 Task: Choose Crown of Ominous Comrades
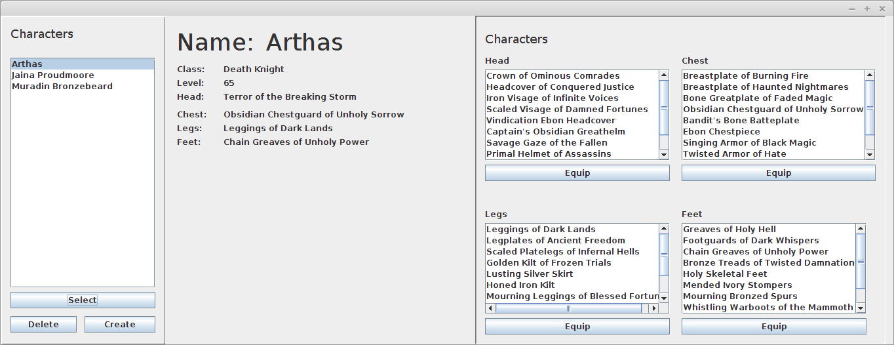572,75
